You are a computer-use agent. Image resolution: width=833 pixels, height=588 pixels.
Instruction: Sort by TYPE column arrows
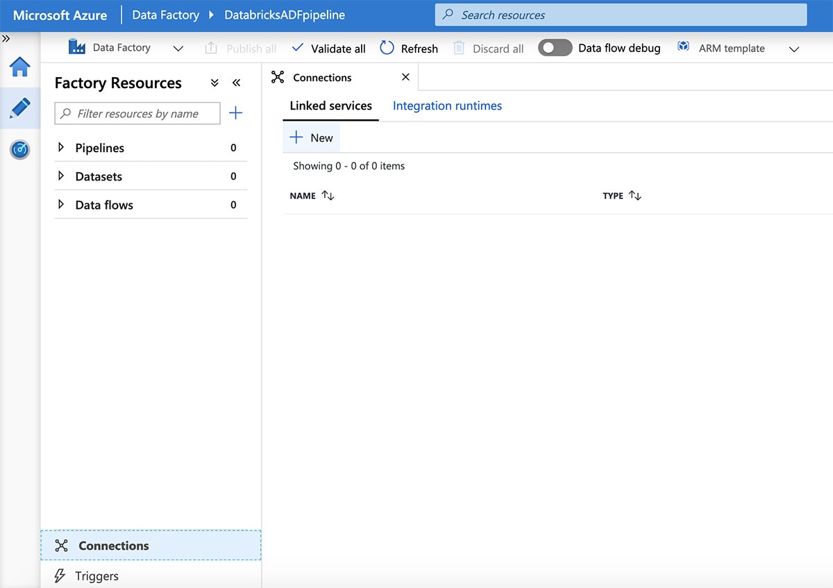click(x=634, y=196)
